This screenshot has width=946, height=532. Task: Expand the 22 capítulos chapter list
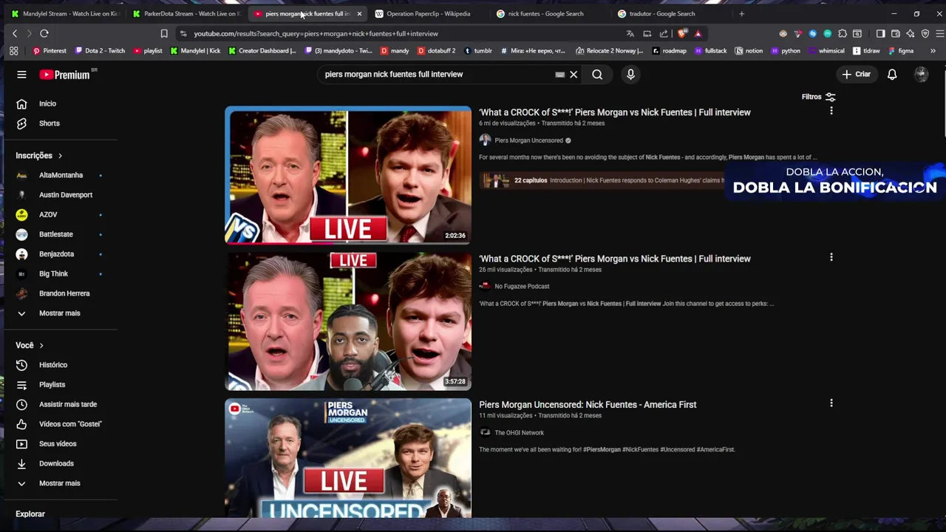[x=531, y=180]
